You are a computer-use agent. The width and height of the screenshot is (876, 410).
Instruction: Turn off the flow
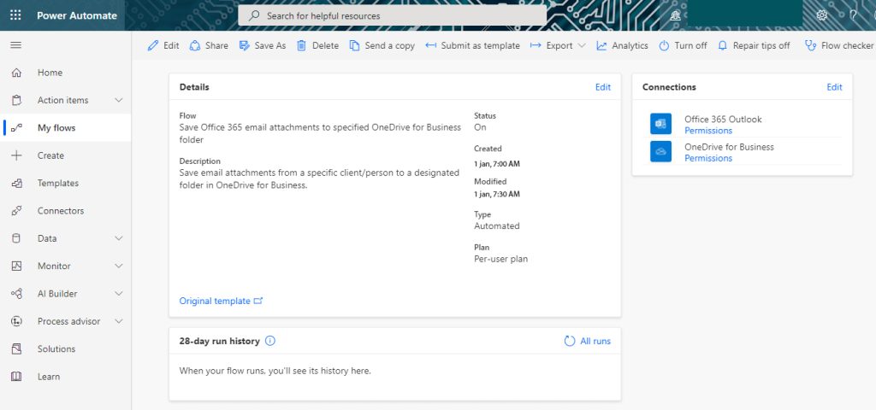click(x=683, y=46)
